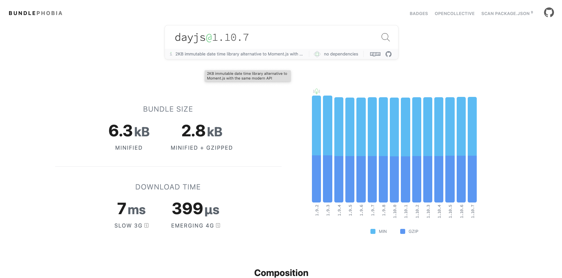This screenshot has height=278, width=562.
Task: Open the GitHub icon in the top navigation
Action: [549, 13]
